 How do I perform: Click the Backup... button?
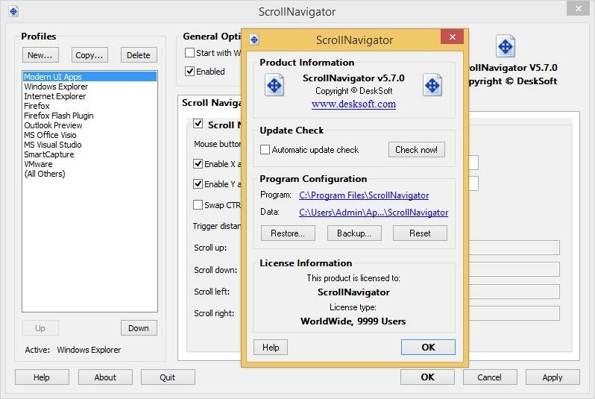tap(354, 233)
